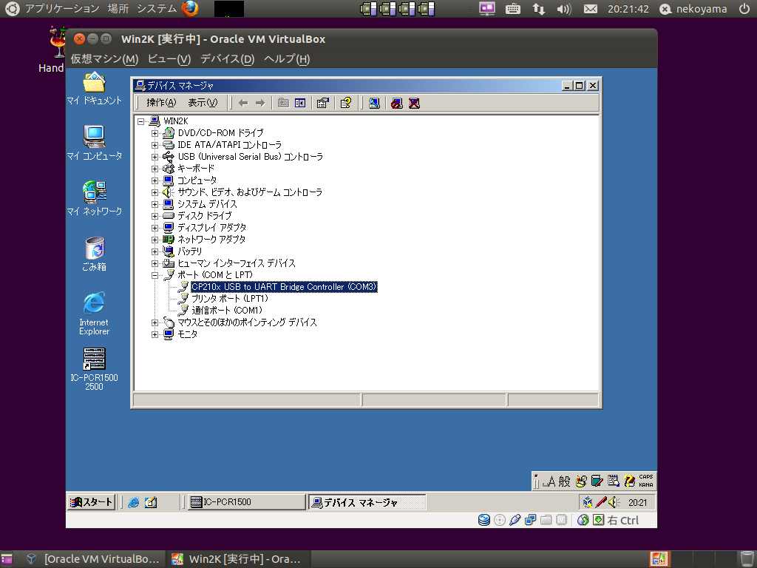The height and width of the screenshot is (568, 757).
Task: Click the network indicator in top panel
Action: pos(538,9)
